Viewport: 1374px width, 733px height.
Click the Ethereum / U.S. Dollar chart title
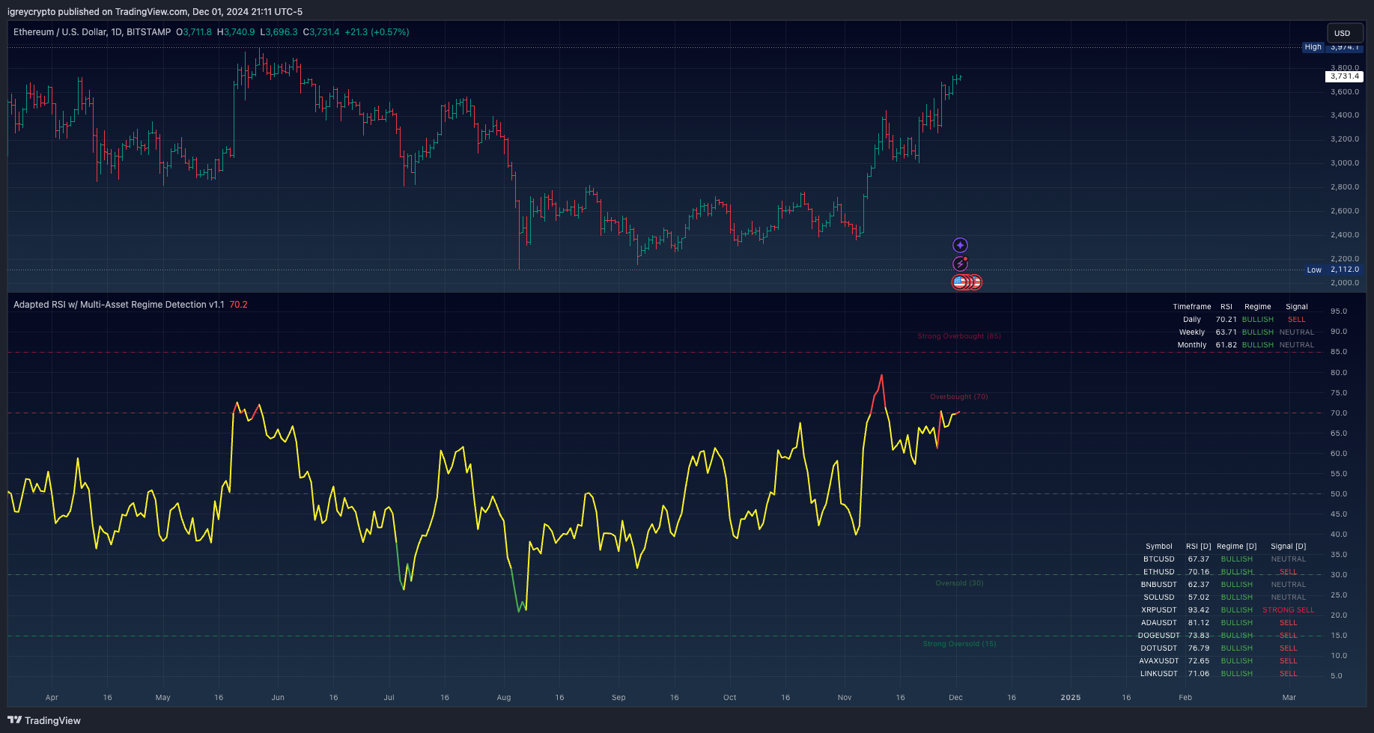coord(92,32)
